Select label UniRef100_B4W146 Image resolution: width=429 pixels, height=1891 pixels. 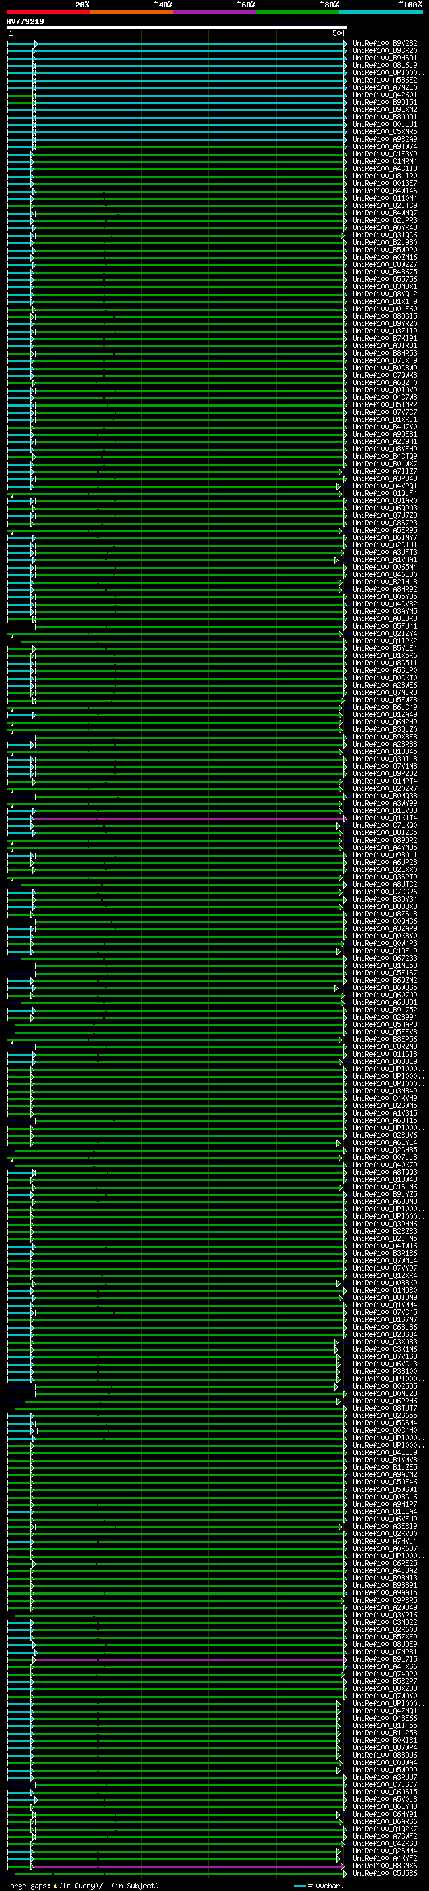coord(385,191)
